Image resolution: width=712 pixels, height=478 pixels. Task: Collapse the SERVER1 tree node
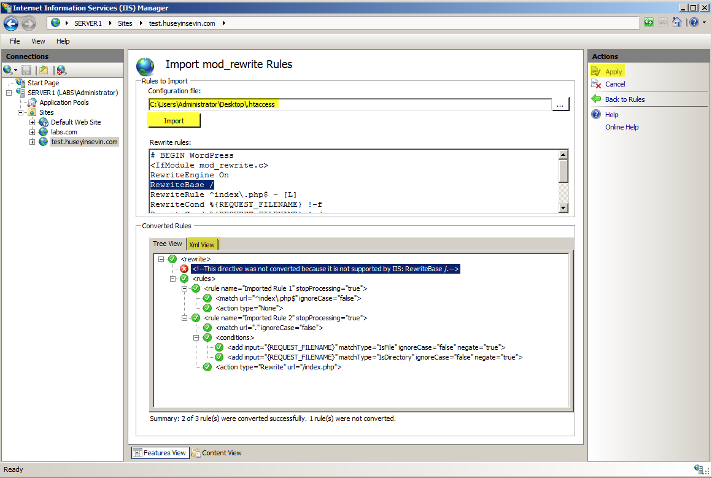click(9, 93)
